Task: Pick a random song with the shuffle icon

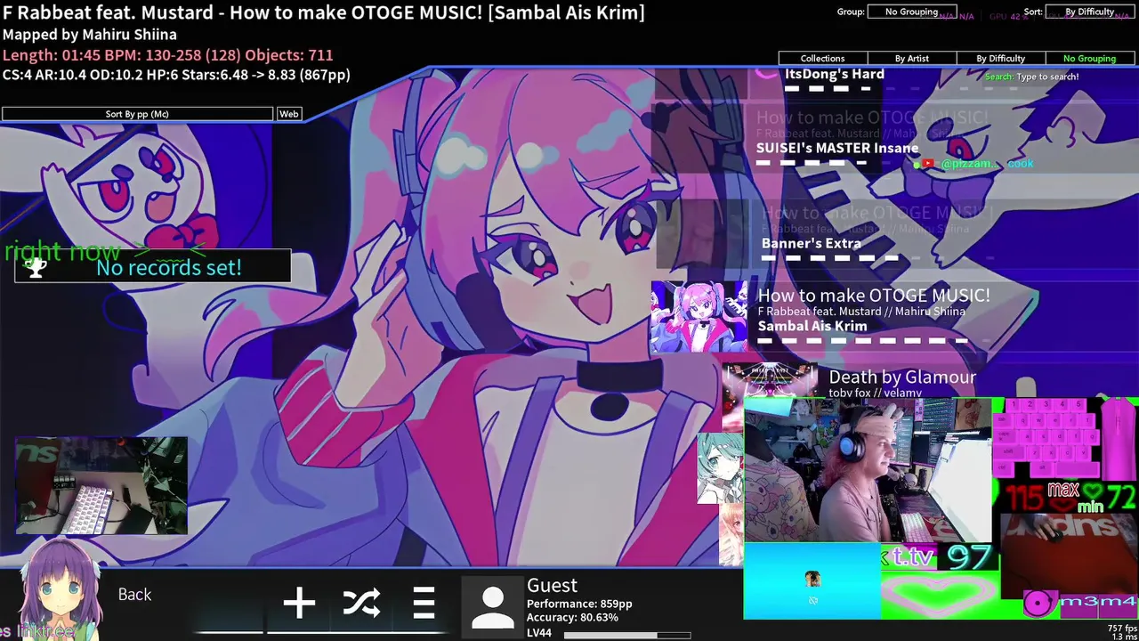Action: pos(361,604)
